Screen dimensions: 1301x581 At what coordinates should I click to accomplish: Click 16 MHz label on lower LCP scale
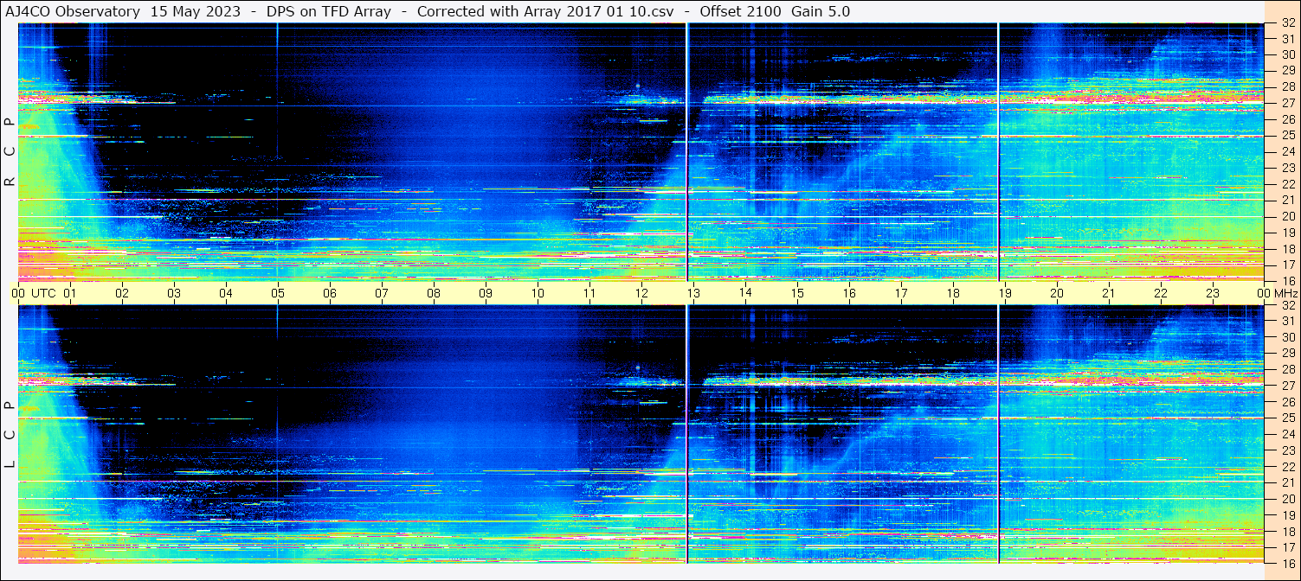[1287, 563]
